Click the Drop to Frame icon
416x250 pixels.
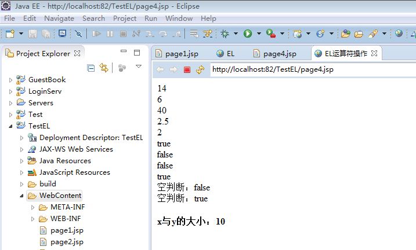(194, 34)
